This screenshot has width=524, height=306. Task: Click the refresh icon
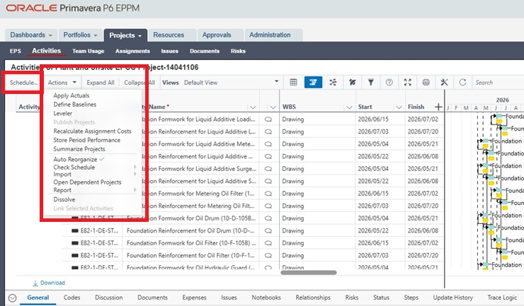coord(462,83)
